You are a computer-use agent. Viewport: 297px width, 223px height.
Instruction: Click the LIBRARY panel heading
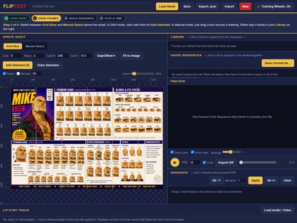tap(178, 37)
